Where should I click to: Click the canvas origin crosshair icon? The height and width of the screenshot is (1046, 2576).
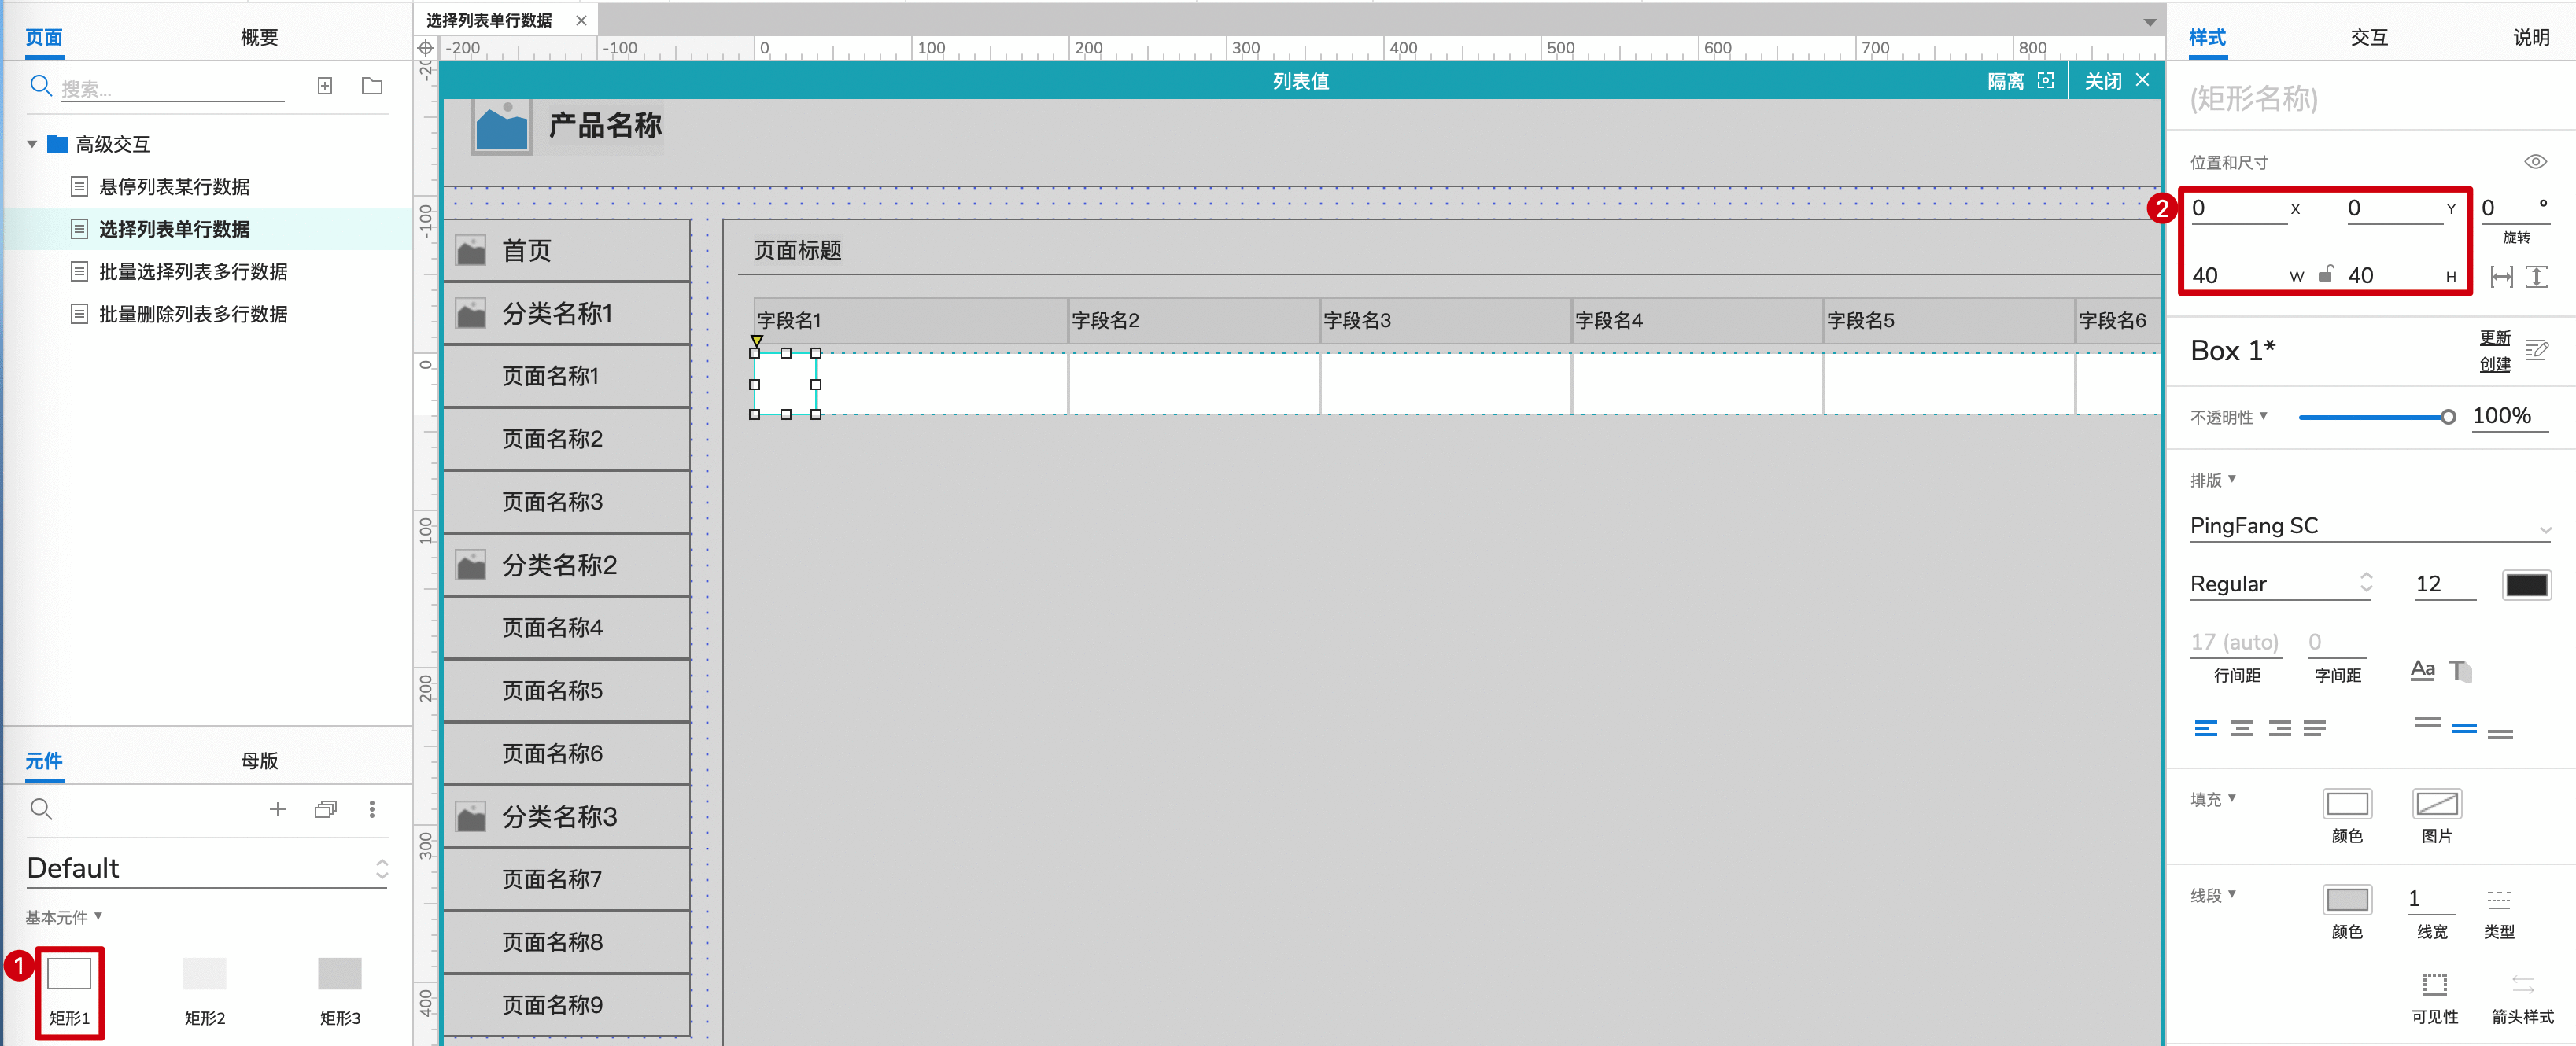click(x=426, y=48)
